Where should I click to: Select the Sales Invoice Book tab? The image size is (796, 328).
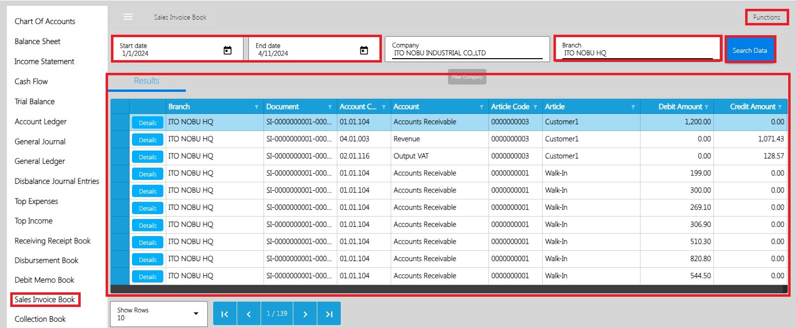(x=180, y=17)
